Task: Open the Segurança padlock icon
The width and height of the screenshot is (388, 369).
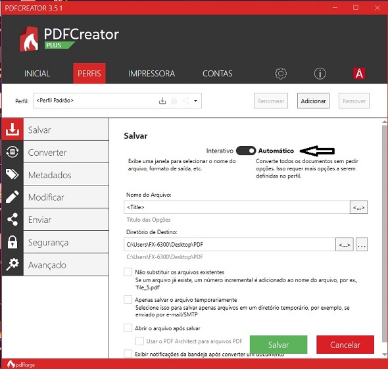Action: 12,242
